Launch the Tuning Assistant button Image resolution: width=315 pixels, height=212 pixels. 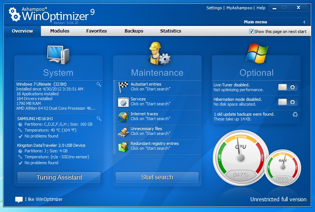(59, 178)
